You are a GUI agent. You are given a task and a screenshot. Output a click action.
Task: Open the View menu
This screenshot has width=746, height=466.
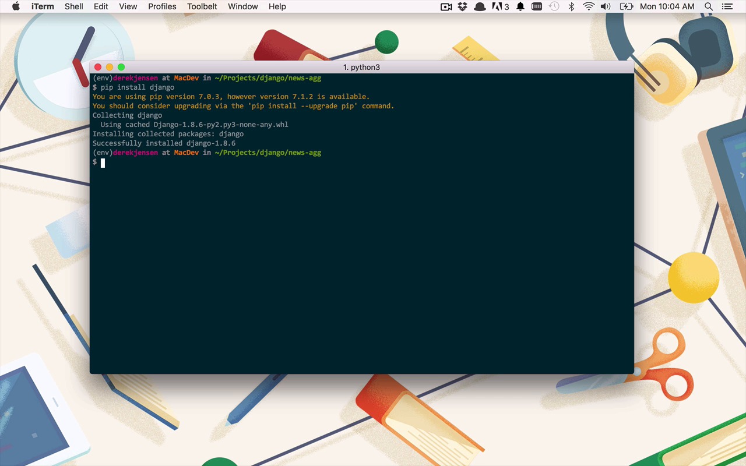click(x=128, y=6)
